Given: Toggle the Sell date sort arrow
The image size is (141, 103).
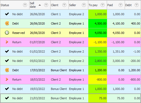Looking at the screenshot, I should click(40, 5).
